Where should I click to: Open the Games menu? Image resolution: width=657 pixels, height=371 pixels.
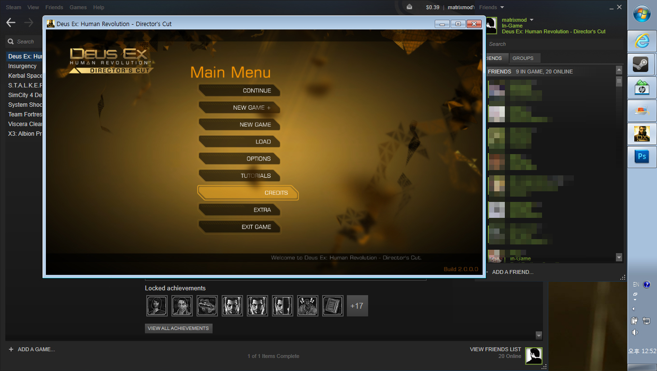(78, 7)
